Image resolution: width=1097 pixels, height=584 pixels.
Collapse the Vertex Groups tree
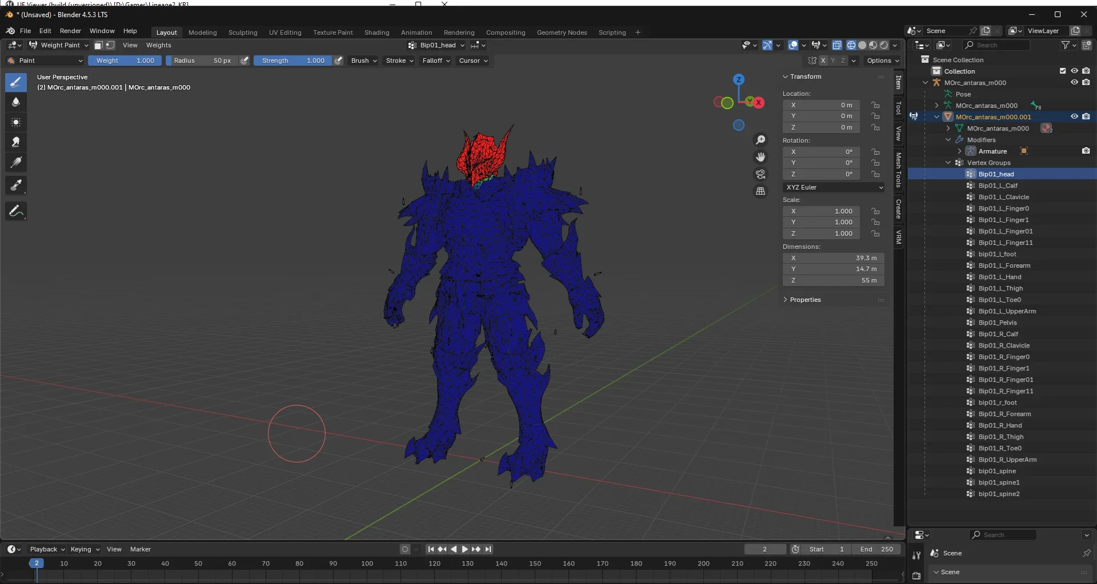pyautogui.click(x=948, y=163)
